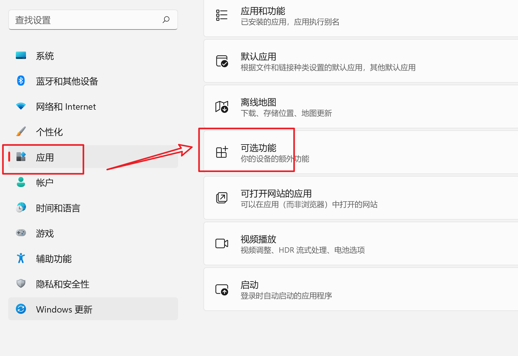Image resolution: width=518 pixels, height=356 pixels.
Task: Click the 帐户 person icon
Action: click(21, 182)
